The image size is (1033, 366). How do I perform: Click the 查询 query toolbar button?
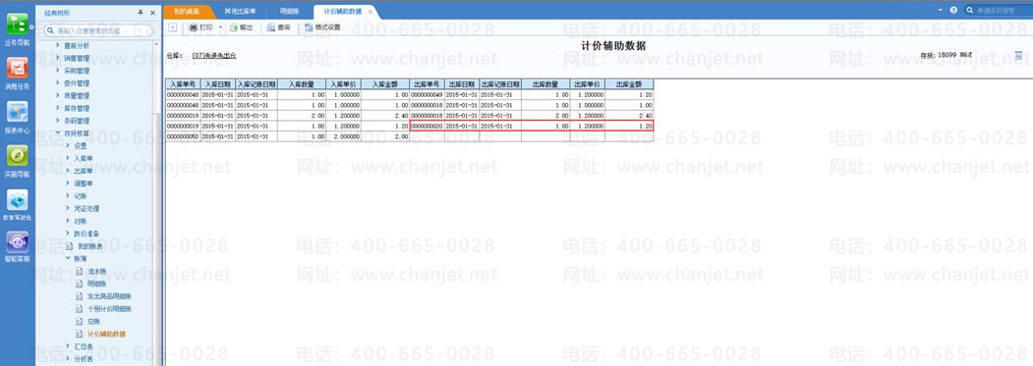[279, 27]
